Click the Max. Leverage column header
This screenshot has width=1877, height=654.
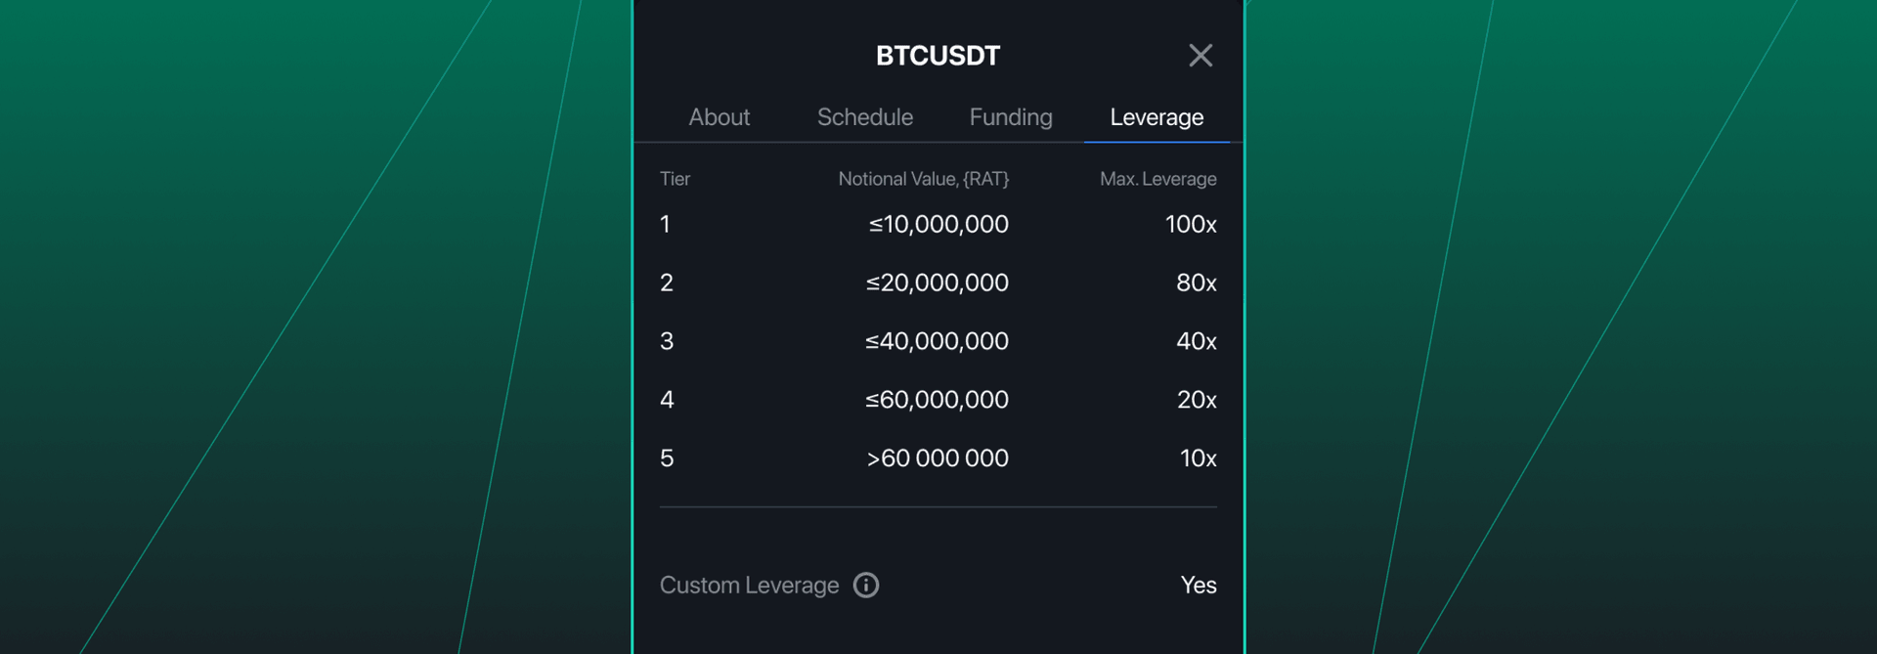pyautogui.click(x=1157, y=179)
